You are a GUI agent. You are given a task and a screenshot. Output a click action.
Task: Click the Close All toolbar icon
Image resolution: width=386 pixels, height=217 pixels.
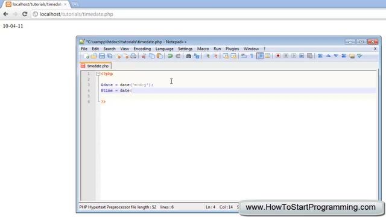[126, 56]
